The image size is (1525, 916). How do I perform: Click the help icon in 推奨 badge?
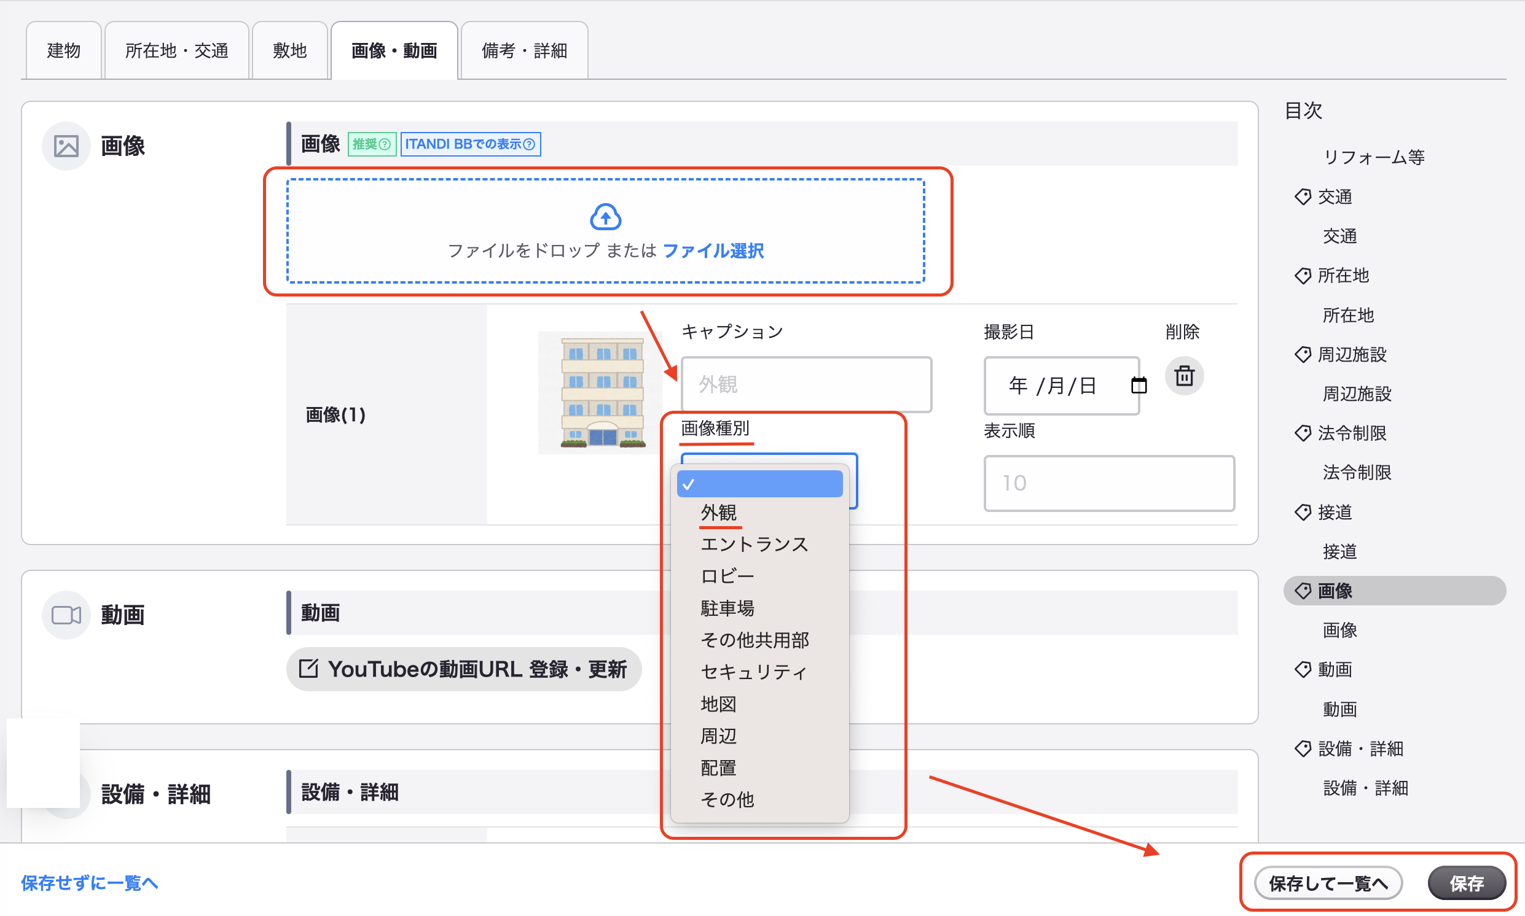coord(384,144)
